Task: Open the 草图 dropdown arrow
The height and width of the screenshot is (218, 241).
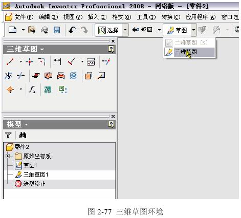Action: coord(193,30)
